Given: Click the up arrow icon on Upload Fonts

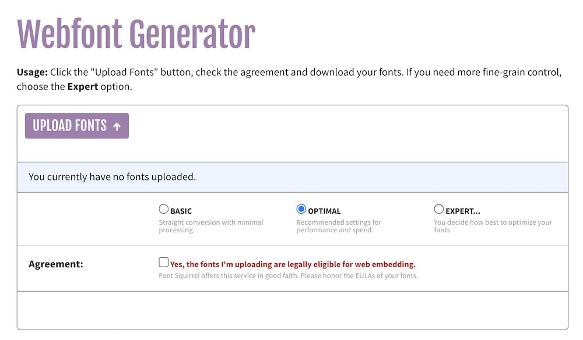Looking at the screenshot, I should 117,126.
